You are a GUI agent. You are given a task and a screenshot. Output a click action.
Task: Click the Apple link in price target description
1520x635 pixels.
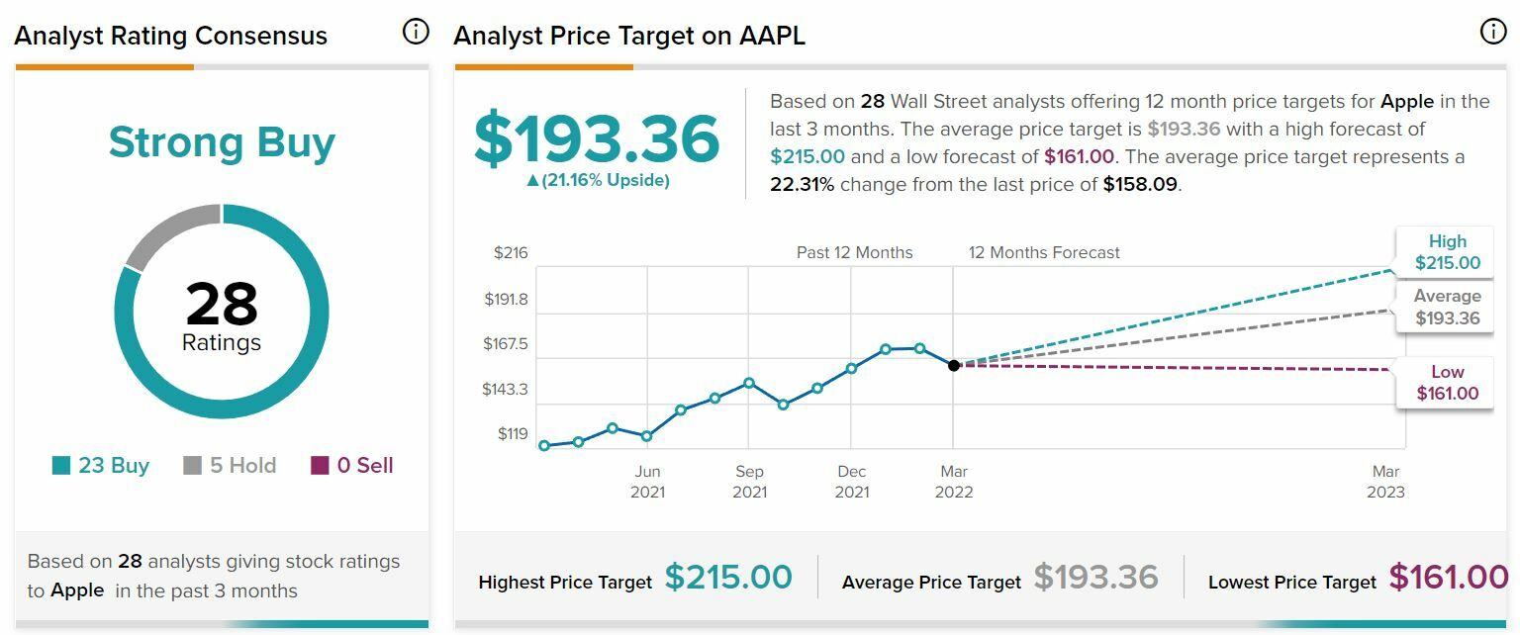1407,101
